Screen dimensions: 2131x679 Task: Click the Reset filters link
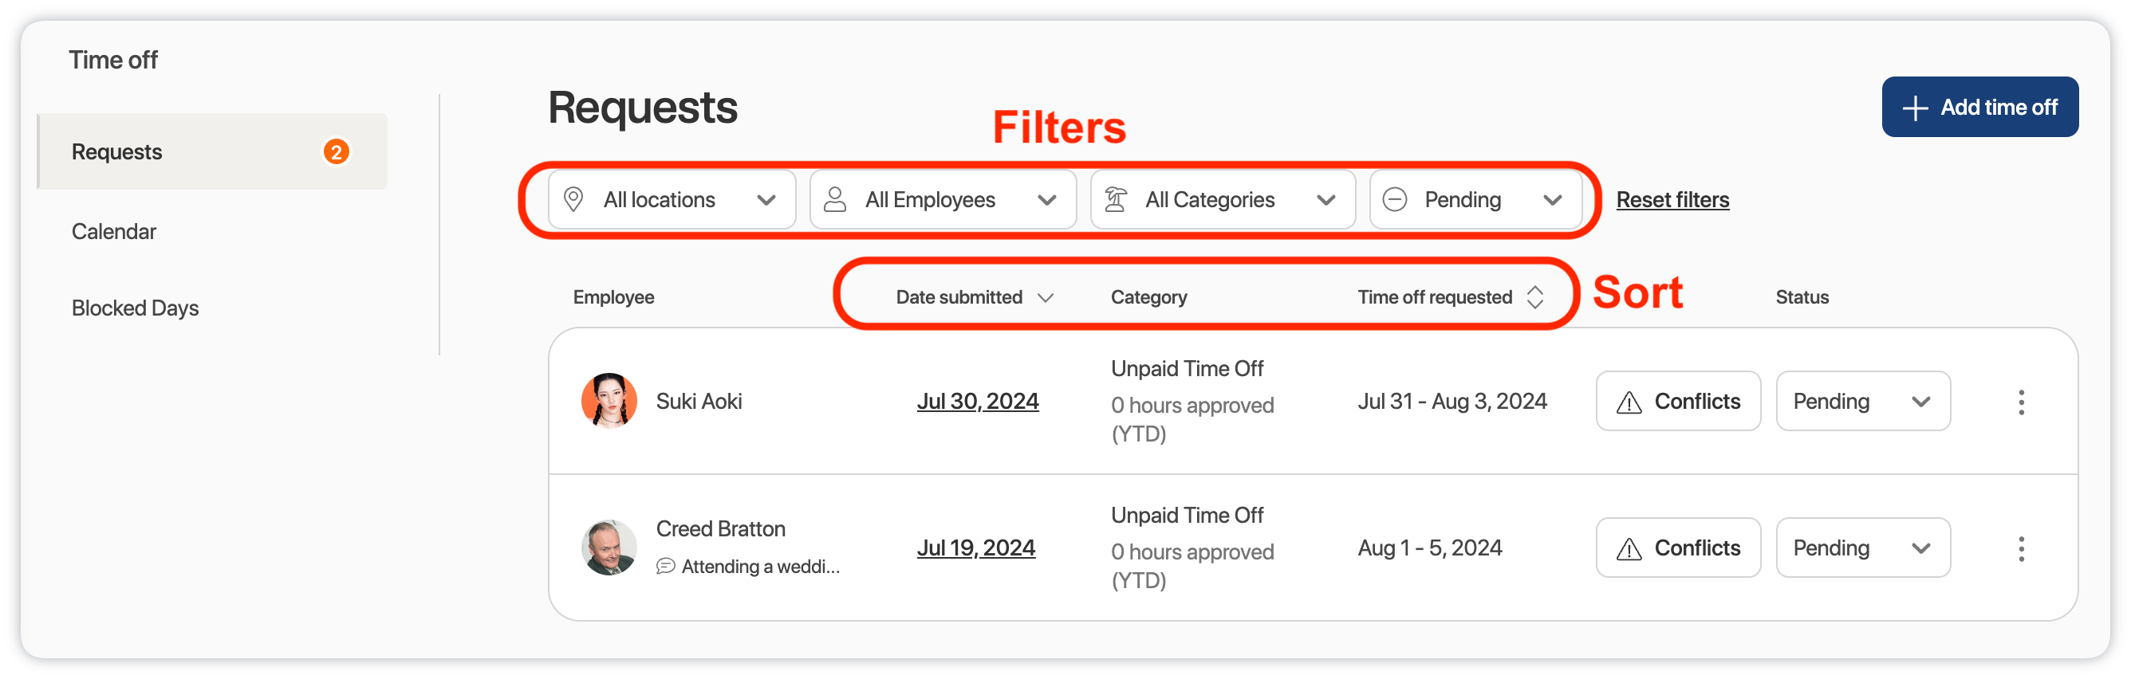1672,200
